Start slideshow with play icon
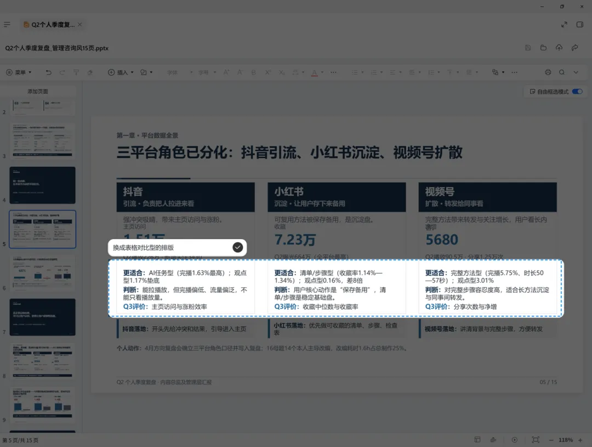The width and height of the screenshot is (592, 447). 515,439
